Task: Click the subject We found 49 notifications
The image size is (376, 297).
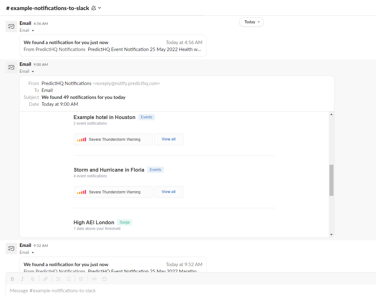Action: [x=83, y=97]
